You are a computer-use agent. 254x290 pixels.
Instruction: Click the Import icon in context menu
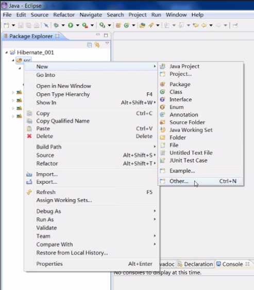click(x=29, y=174)
